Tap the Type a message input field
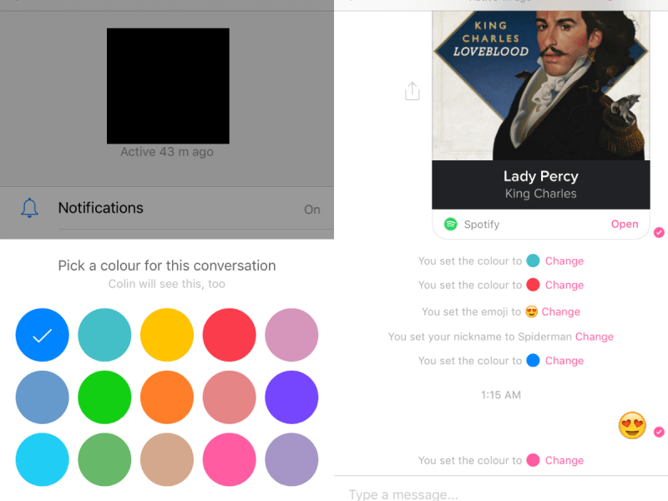 [x=501, y=493]
